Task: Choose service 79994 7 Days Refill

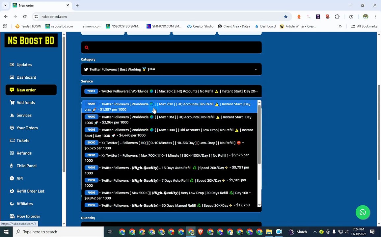Action: 169,183
